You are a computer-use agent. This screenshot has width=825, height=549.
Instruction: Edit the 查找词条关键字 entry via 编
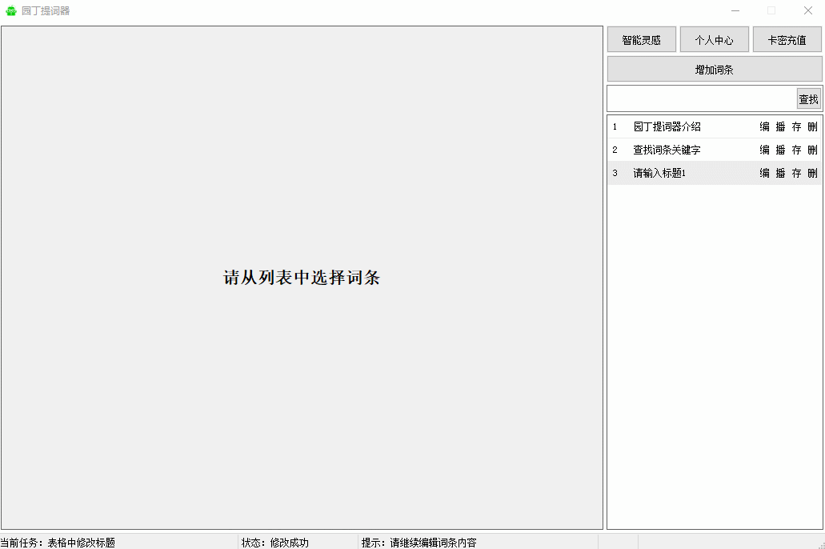[x=764, y=150]
